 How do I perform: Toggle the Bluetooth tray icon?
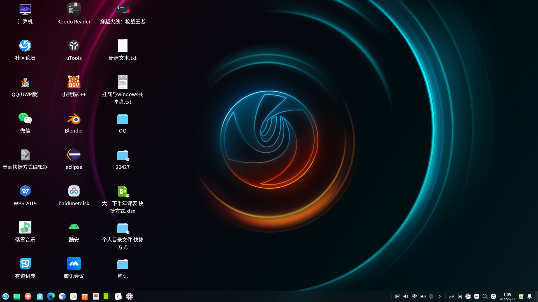coord(431,296)
